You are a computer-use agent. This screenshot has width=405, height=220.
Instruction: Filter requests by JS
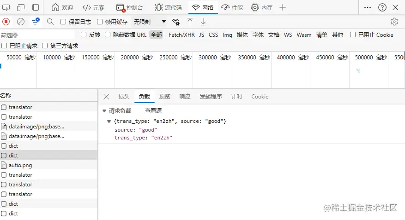coord(202,35)
